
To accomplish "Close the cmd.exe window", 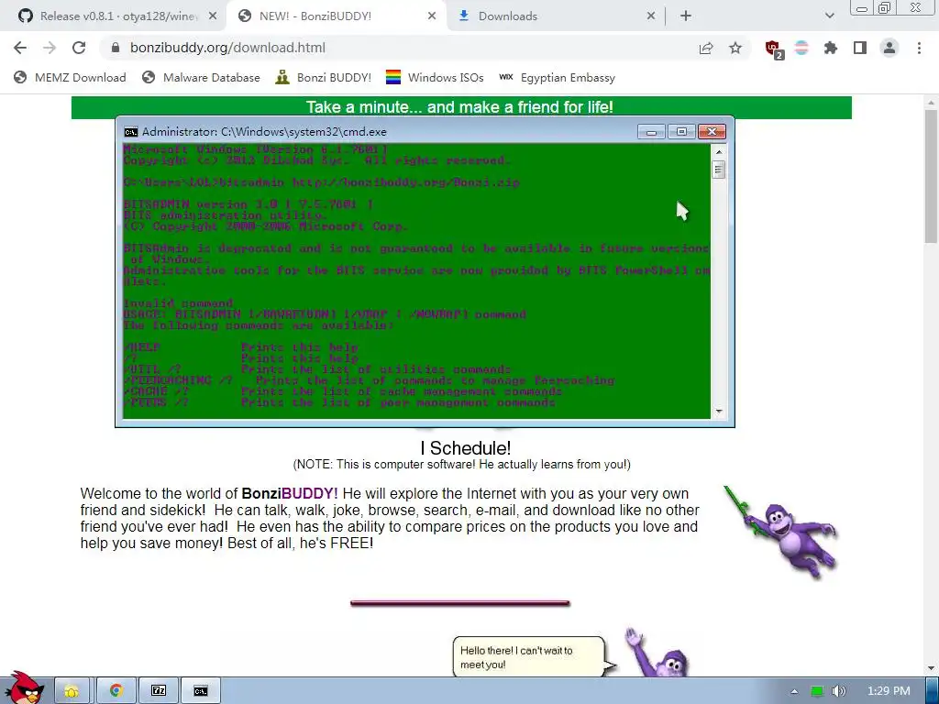I will 712,132.
